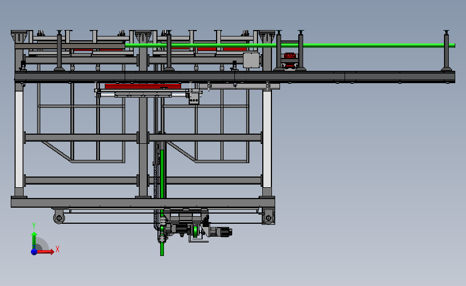This screenshot has width=466, height=286.
Task: Select the bottom base beam of the frame
Action: tap(142, 203)
